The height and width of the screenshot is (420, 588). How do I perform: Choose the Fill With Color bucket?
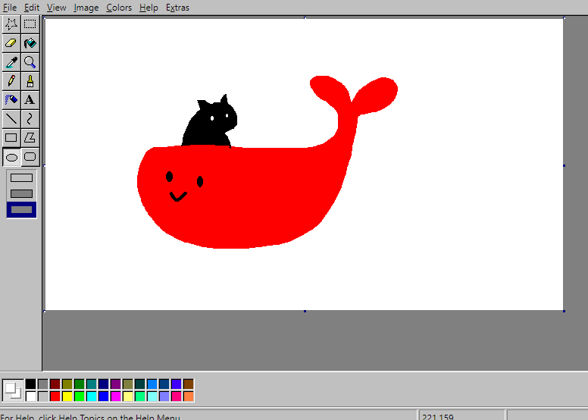click(30, 43)
